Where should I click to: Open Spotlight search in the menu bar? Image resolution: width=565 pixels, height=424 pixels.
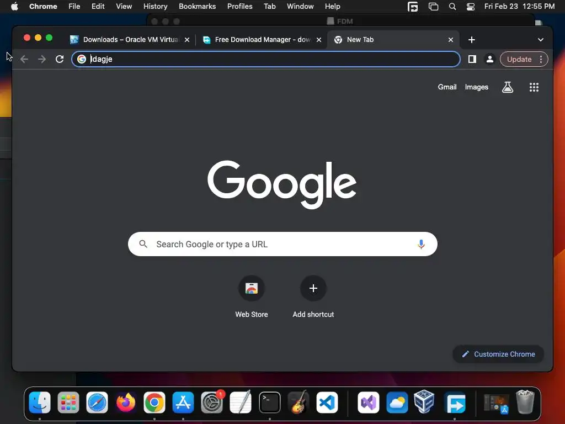(452, 7)
